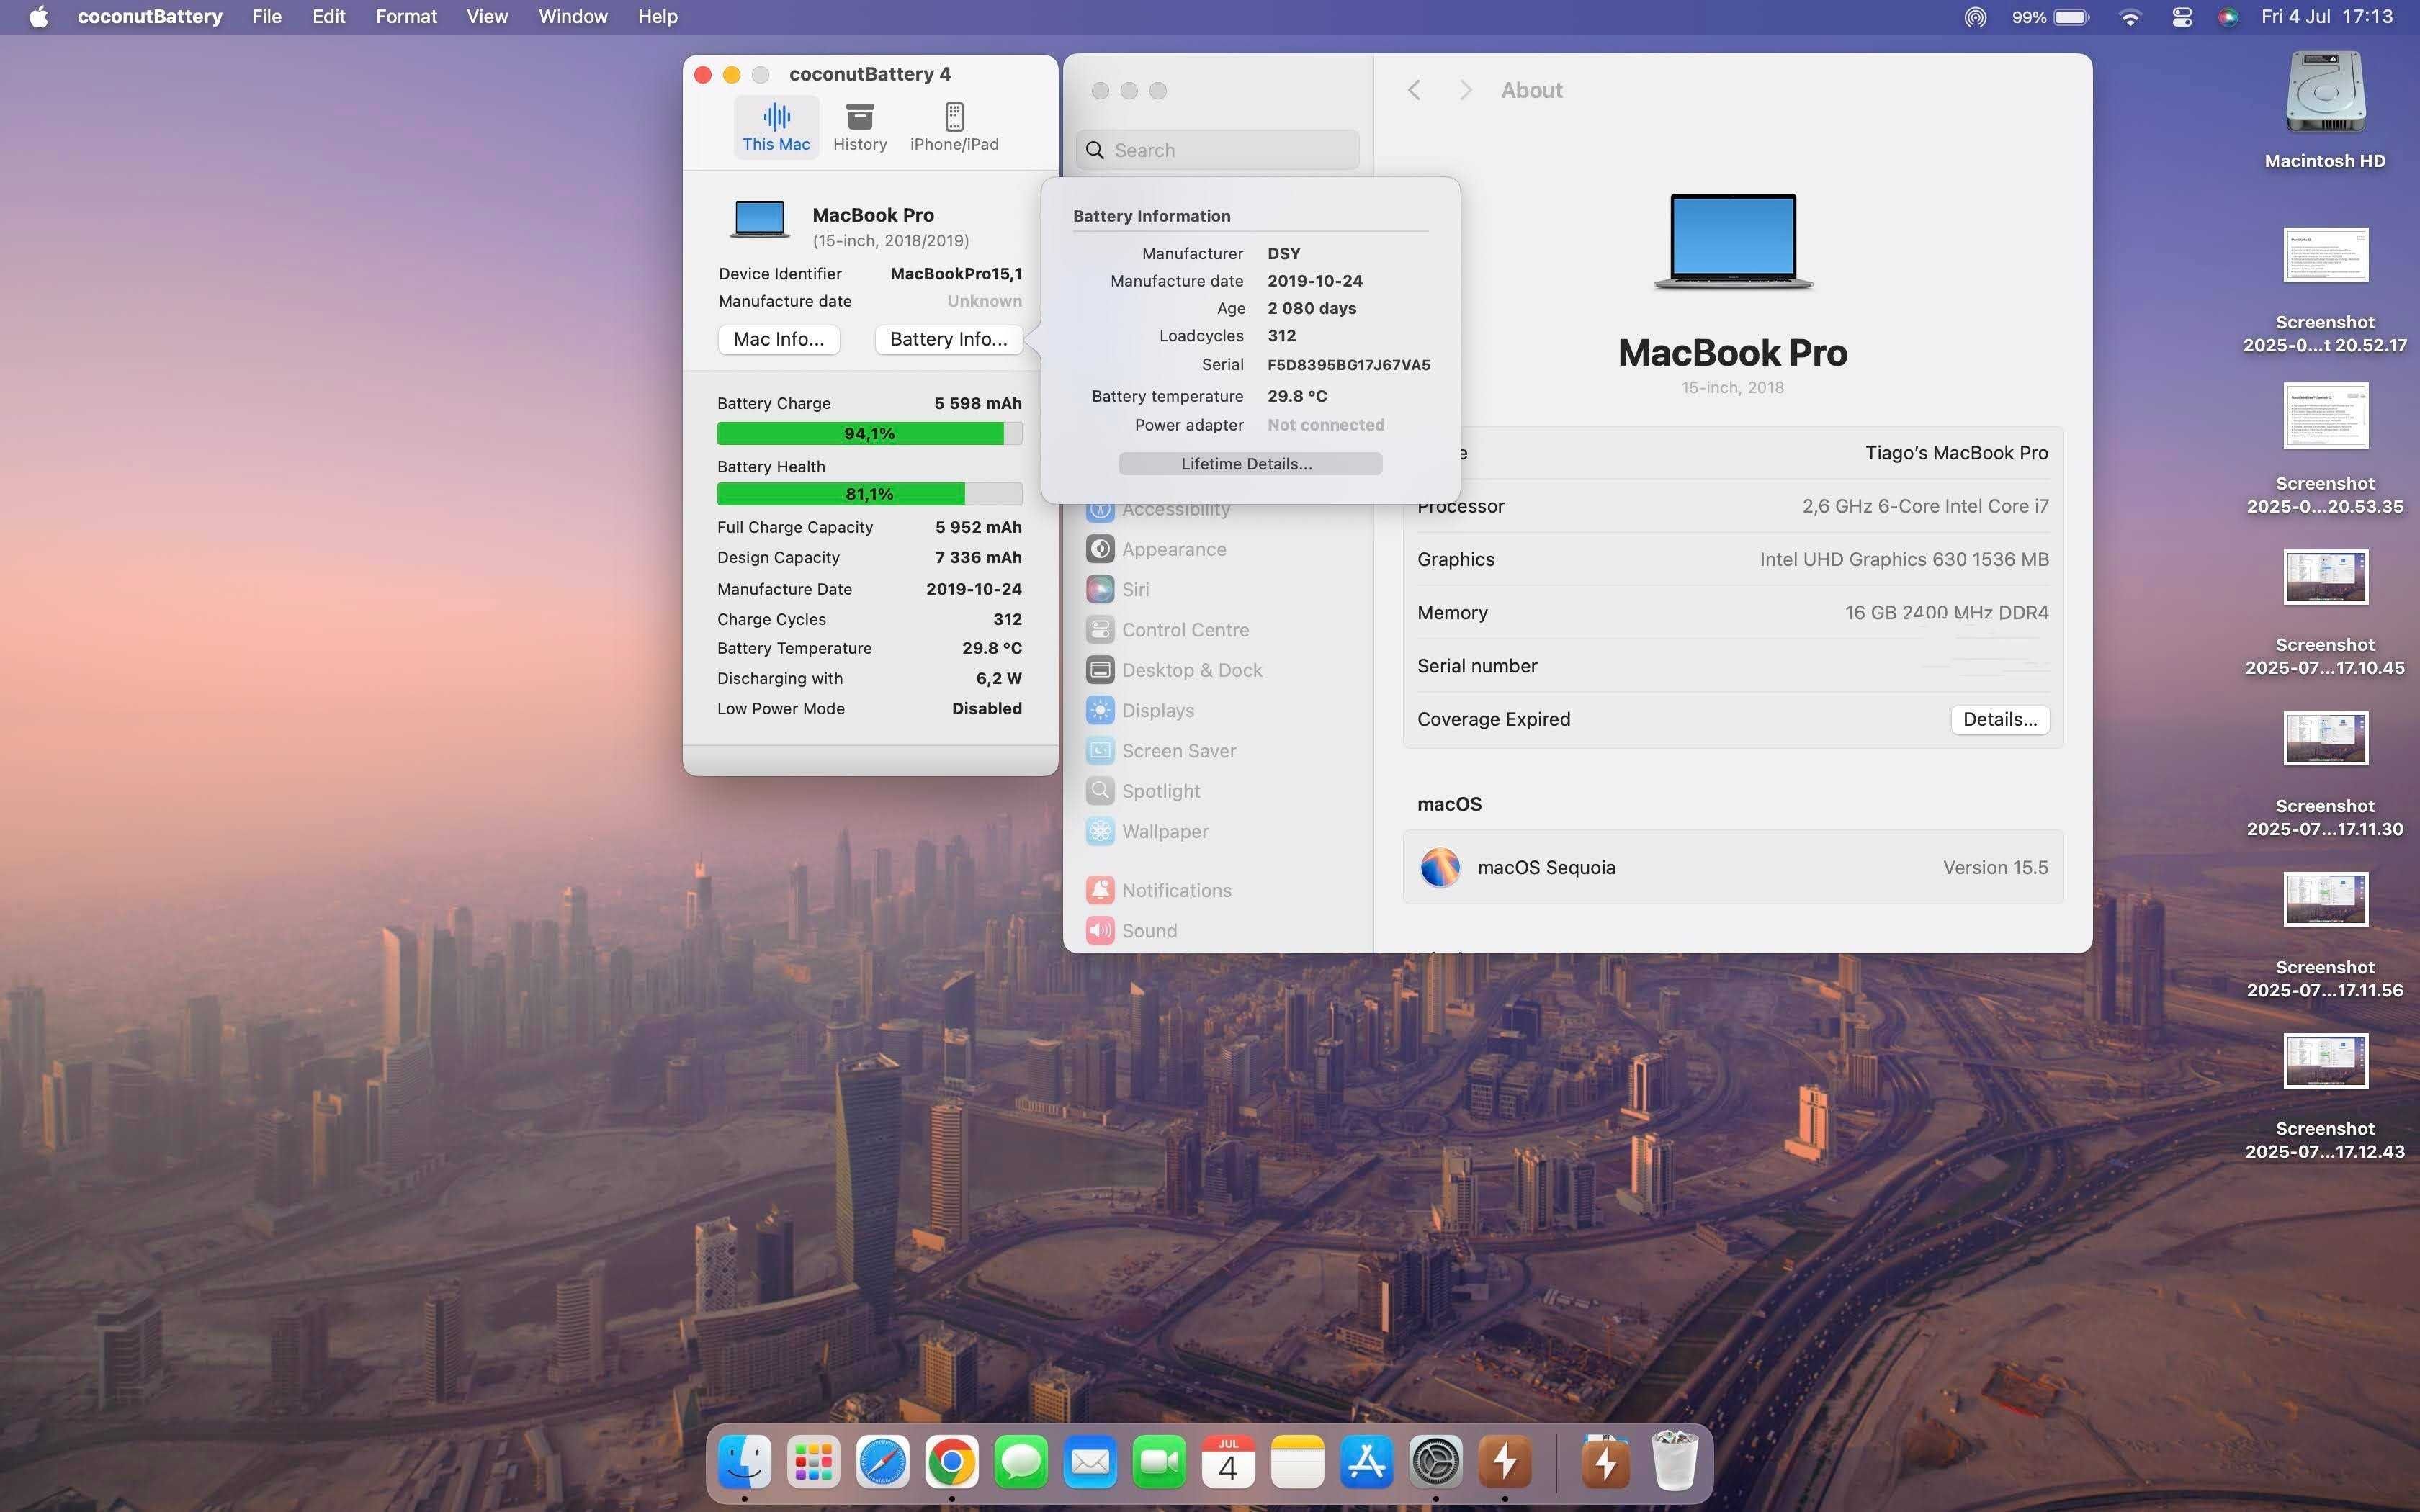The height and width of the screenshot is (1512, 2420).
Task: Open the Help menu
Action: [658, 17]
